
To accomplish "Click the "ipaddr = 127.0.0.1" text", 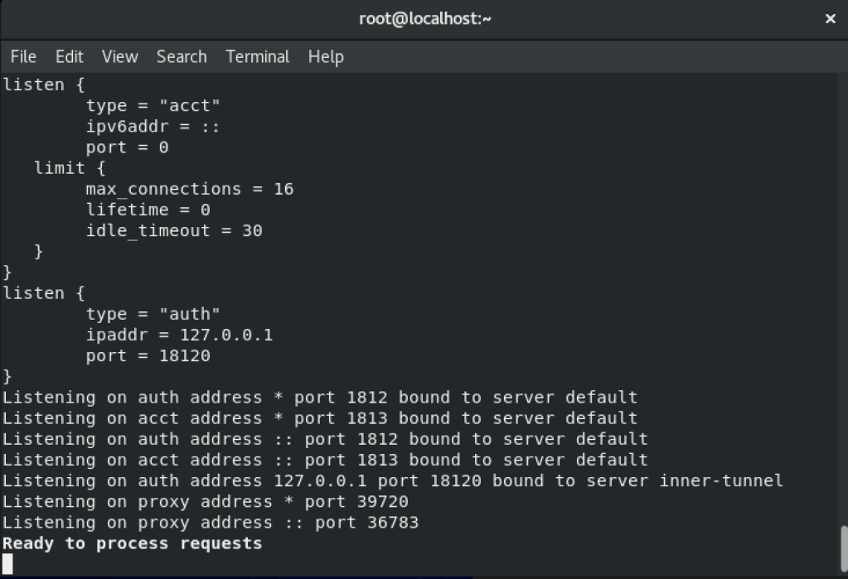I will pyautogui.click(x=179, y=335).
